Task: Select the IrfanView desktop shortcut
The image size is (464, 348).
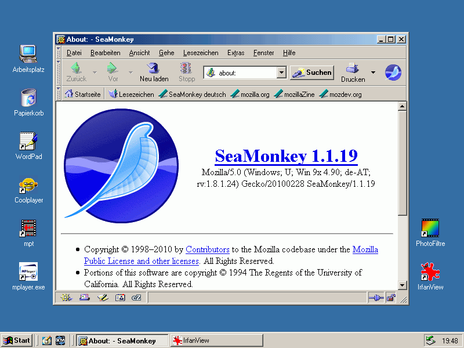Action: [430, 277]
